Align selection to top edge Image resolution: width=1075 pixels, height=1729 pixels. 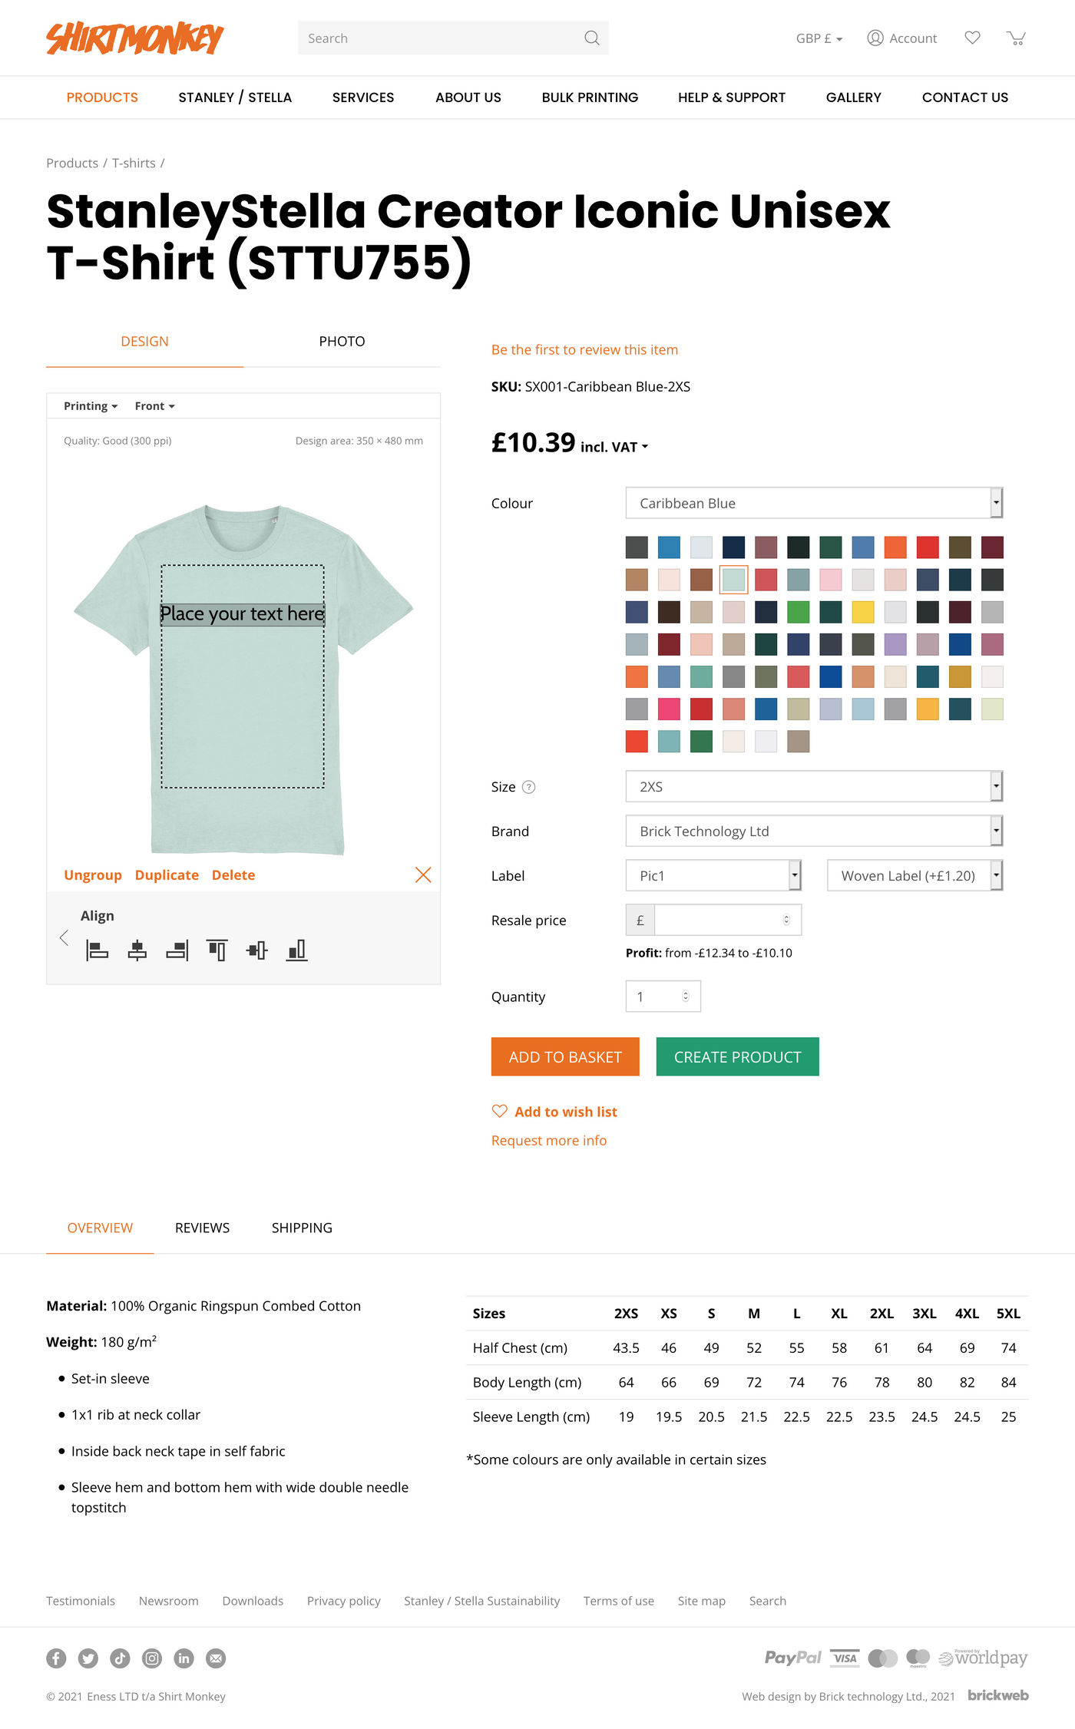tap(217, 950)
